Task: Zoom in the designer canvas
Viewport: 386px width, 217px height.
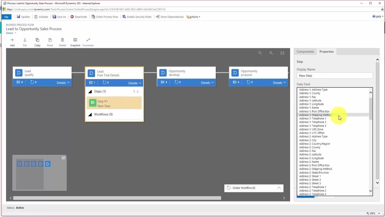Action: click(271, 53)
